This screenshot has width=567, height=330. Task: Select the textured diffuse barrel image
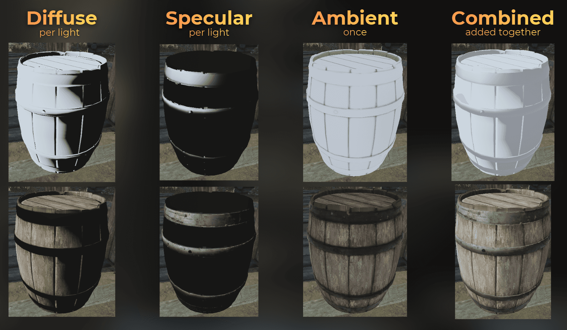[62, 252]
